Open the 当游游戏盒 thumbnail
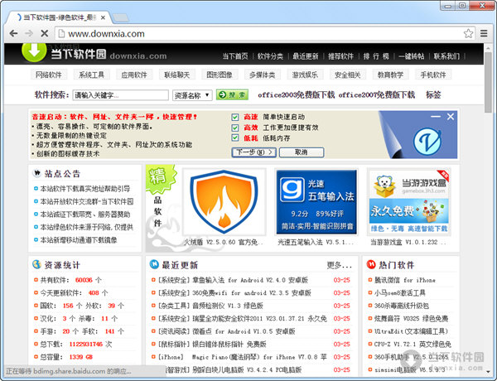 pyautogui.click(x=409, y=202)
